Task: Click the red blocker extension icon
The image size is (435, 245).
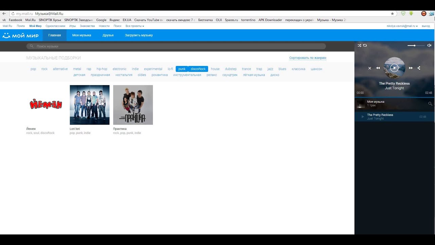Action: tap(424, 14)
